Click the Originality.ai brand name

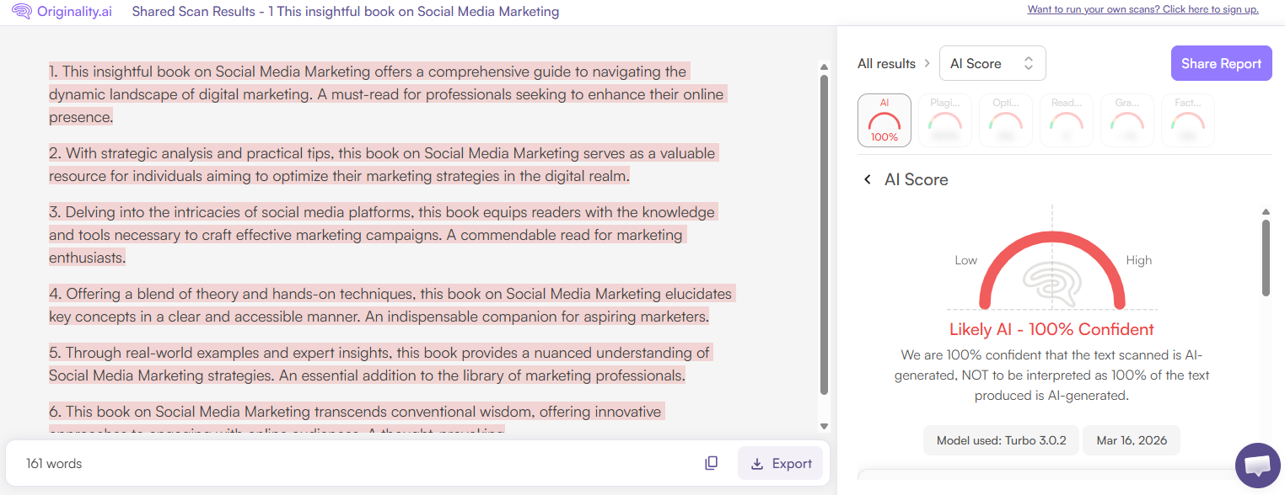(74, 12)
